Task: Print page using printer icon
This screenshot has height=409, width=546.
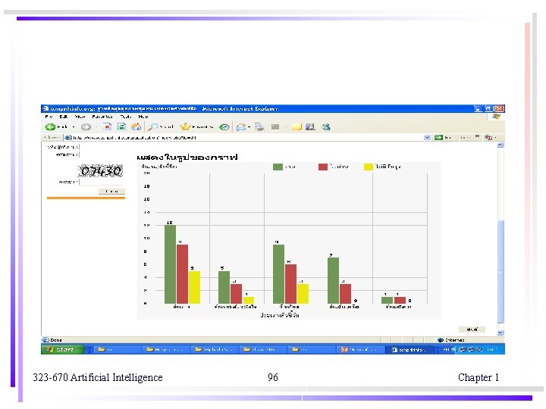Action: (259, 127)
